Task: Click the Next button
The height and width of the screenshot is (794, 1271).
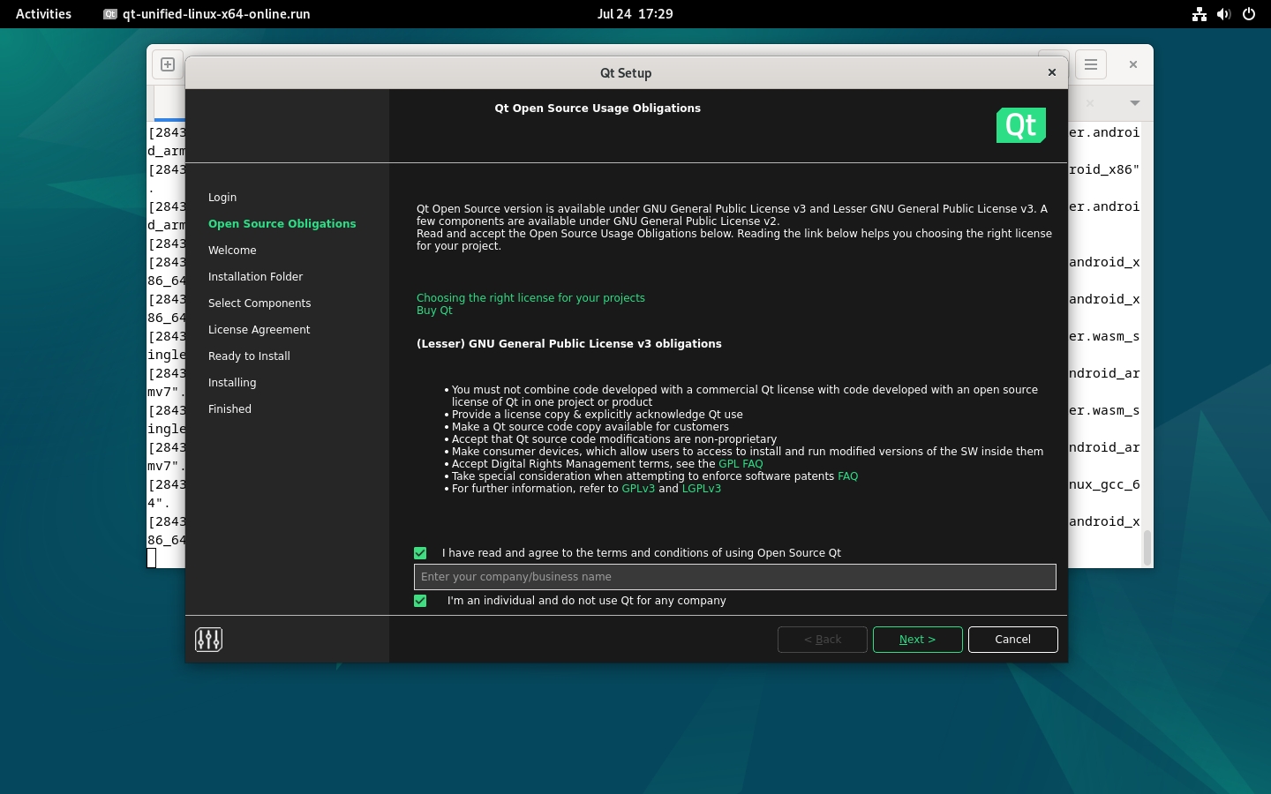Action: pos(918,640)
